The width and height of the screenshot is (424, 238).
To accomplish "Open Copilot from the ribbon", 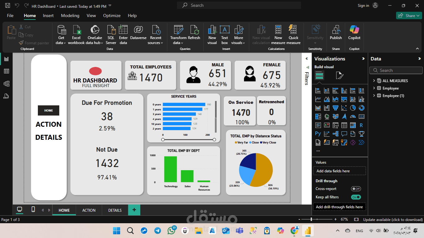I will point(354,33).
